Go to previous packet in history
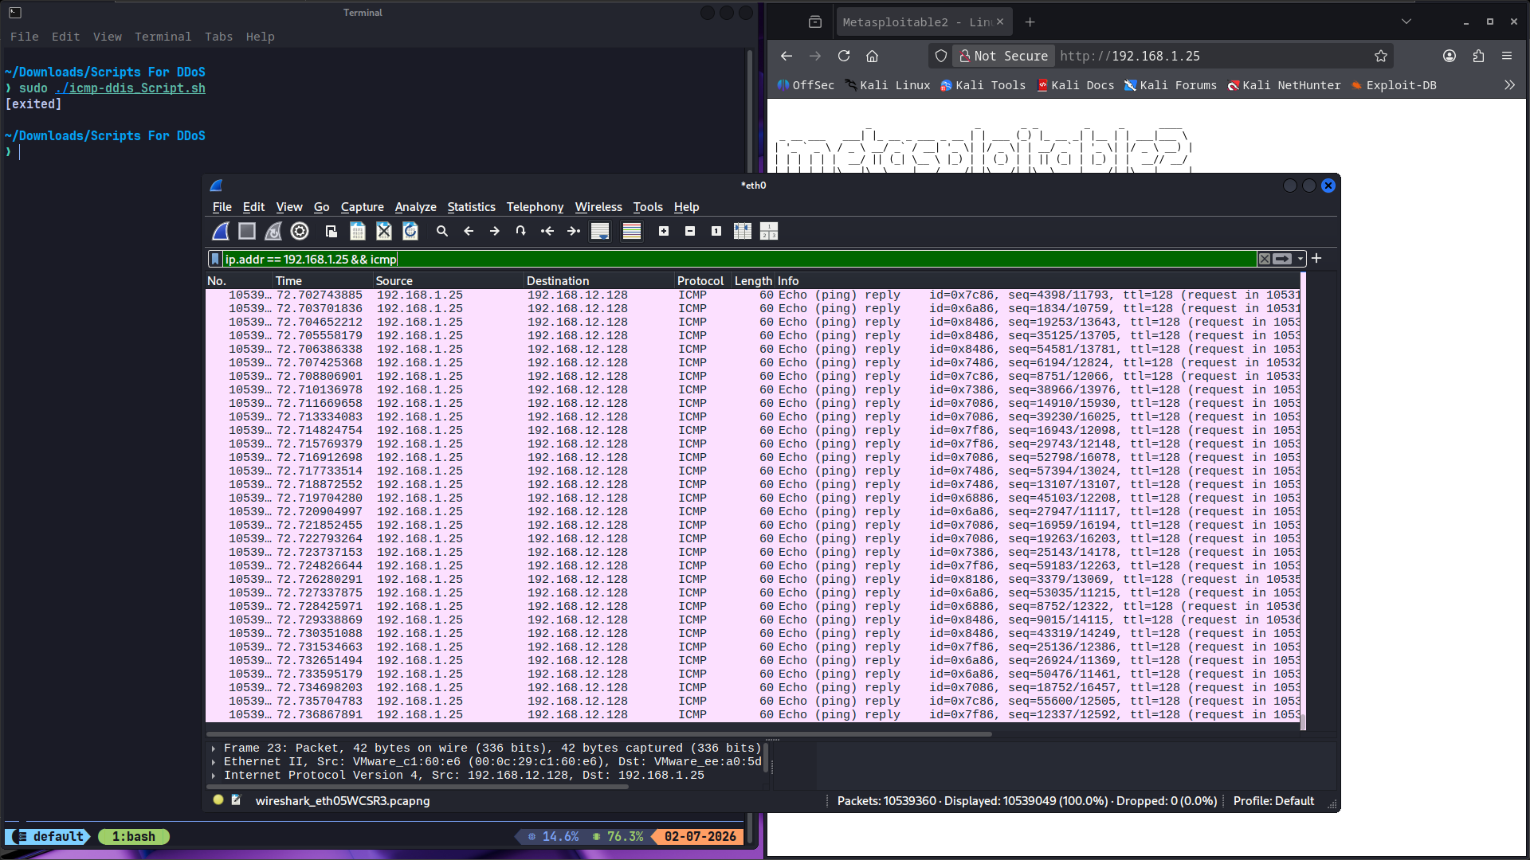 (469, 231)
